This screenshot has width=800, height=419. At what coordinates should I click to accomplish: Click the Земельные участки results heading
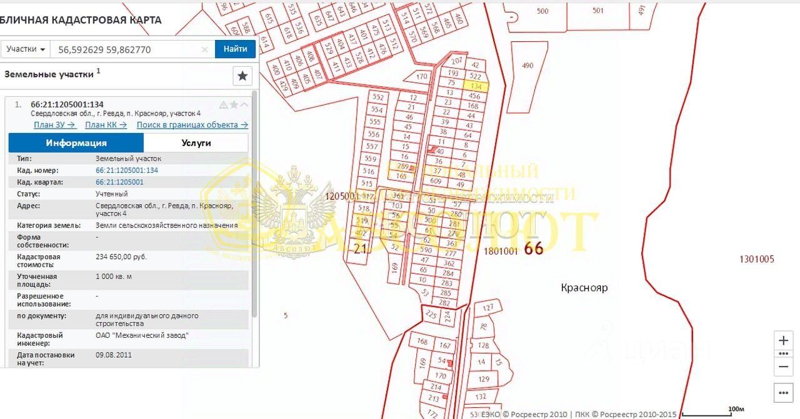[49, 74]
